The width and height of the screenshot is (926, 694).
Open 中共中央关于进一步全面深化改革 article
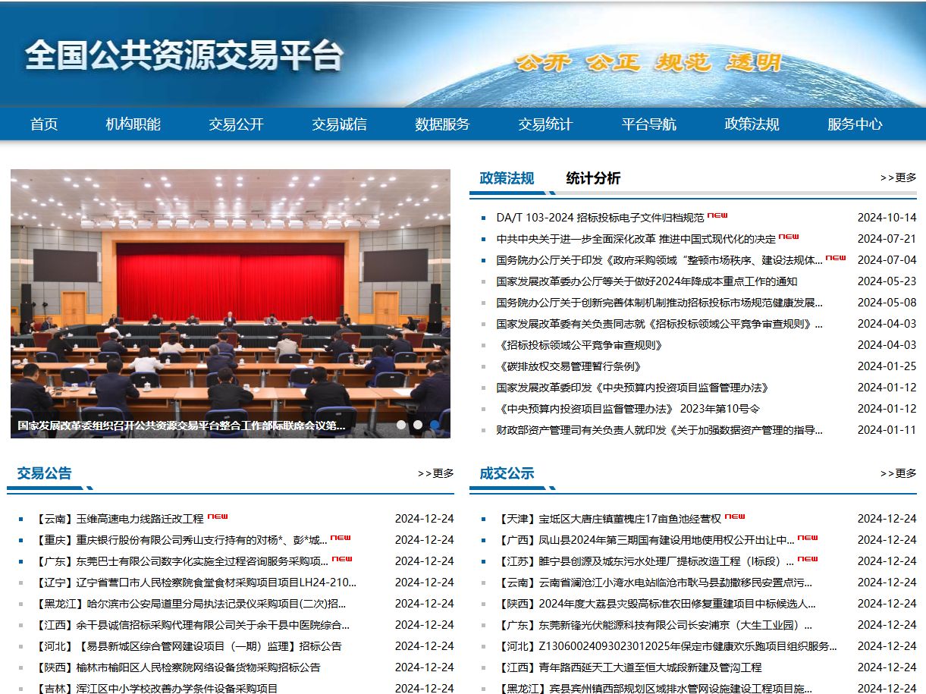(636, 239)
